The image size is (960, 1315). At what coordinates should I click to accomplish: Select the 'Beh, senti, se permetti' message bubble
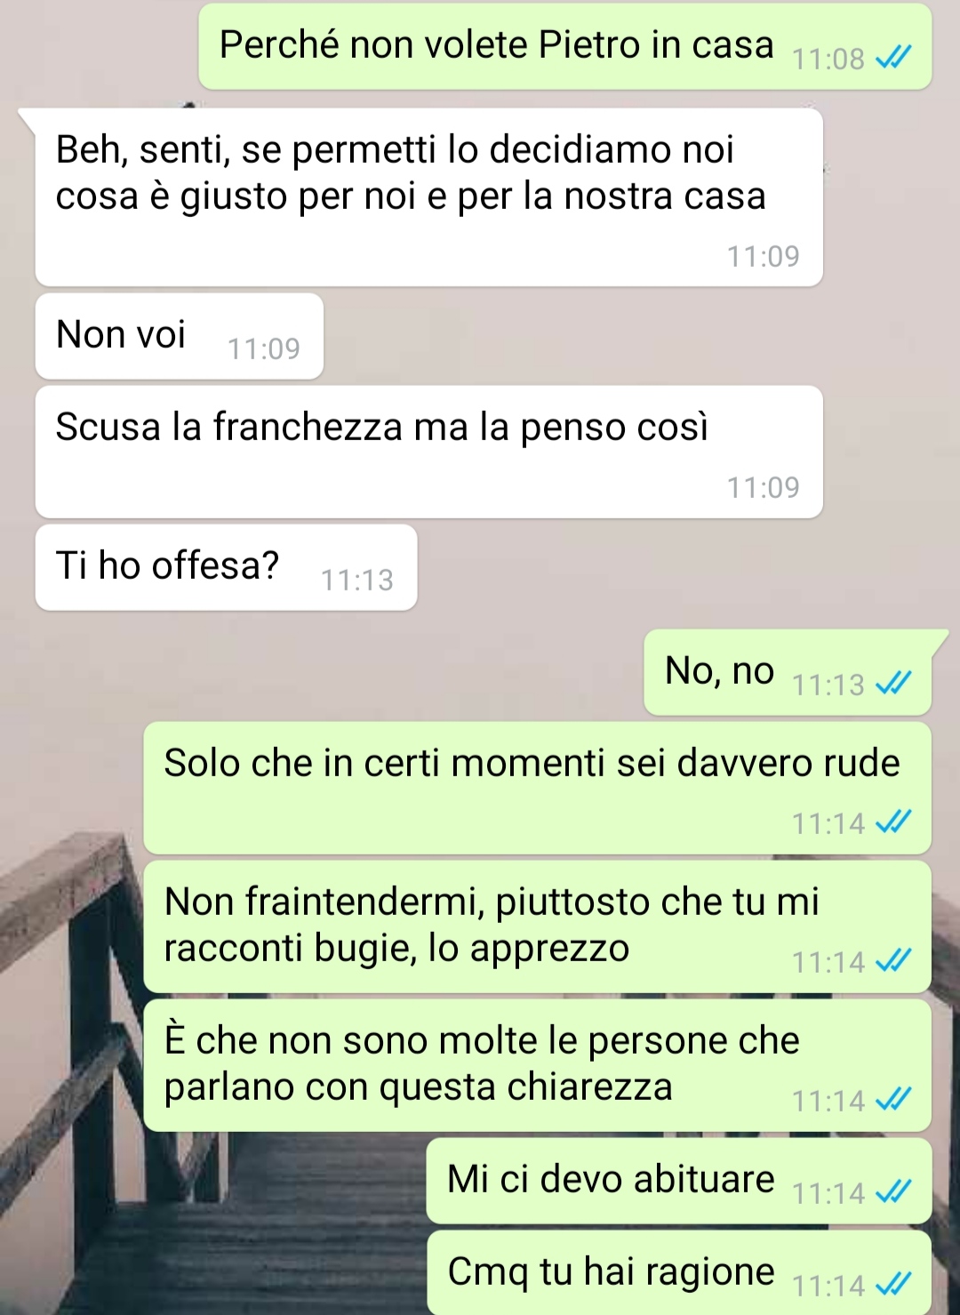pos(428,197)
